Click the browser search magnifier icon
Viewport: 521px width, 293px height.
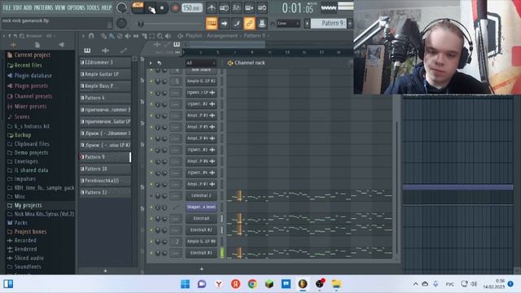[x=22, y=36]
